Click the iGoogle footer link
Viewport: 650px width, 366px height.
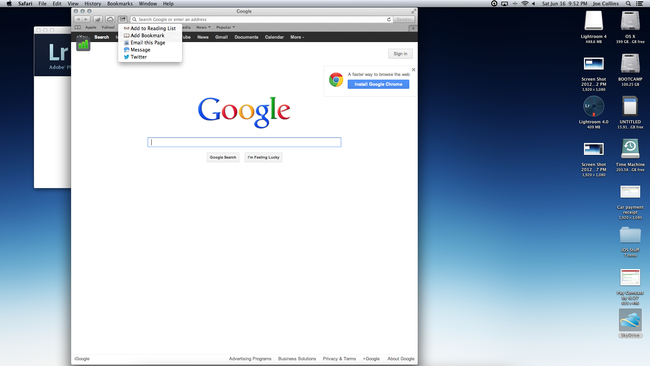click(x=82, y=359)
